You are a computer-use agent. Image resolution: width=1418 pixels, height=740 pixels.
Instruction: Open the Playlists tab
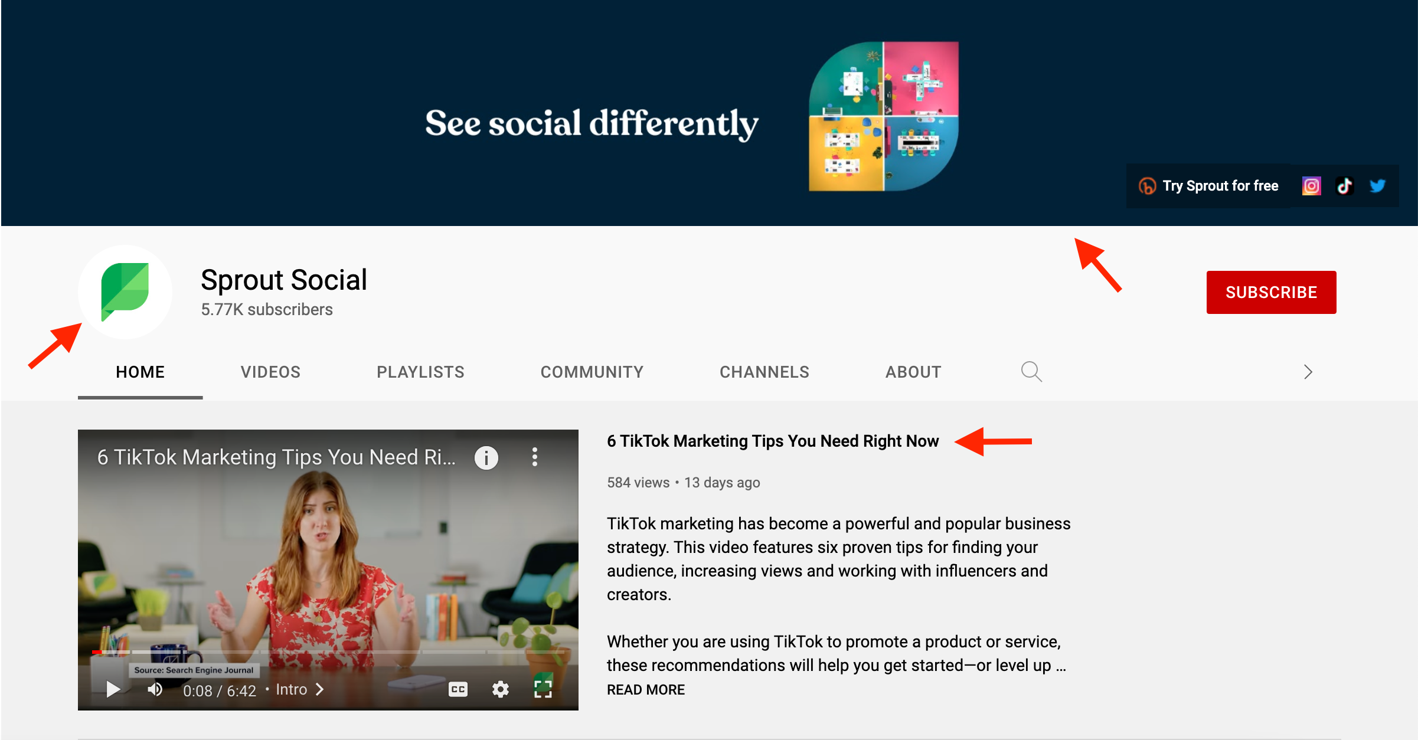pos(420,372)
